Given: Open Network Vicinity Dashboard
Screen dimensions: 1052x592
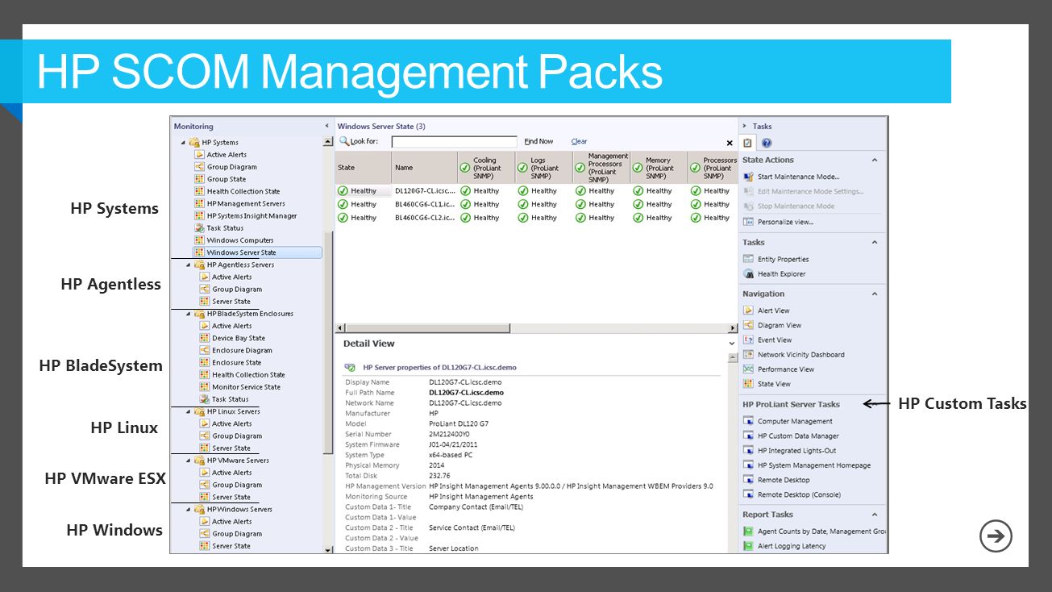Looking at the screenshot, I should click(x=800, y=354).
